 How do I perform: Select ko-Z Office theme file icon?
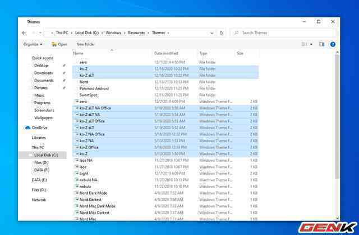77,147
